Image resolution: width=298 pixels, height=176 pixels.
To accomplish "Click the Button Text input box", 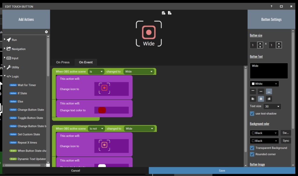I will (269, 71).
